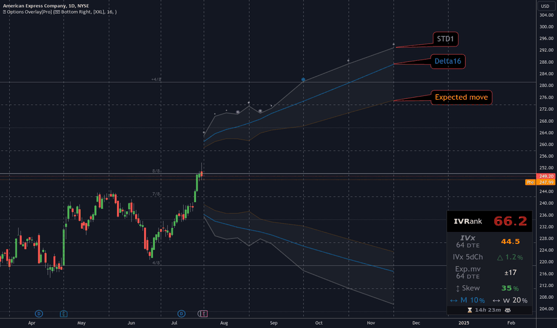Click the 304.00 price axis label
This screenshot has height=328, width=557.
pyautogui.click(x=546, y=16)
